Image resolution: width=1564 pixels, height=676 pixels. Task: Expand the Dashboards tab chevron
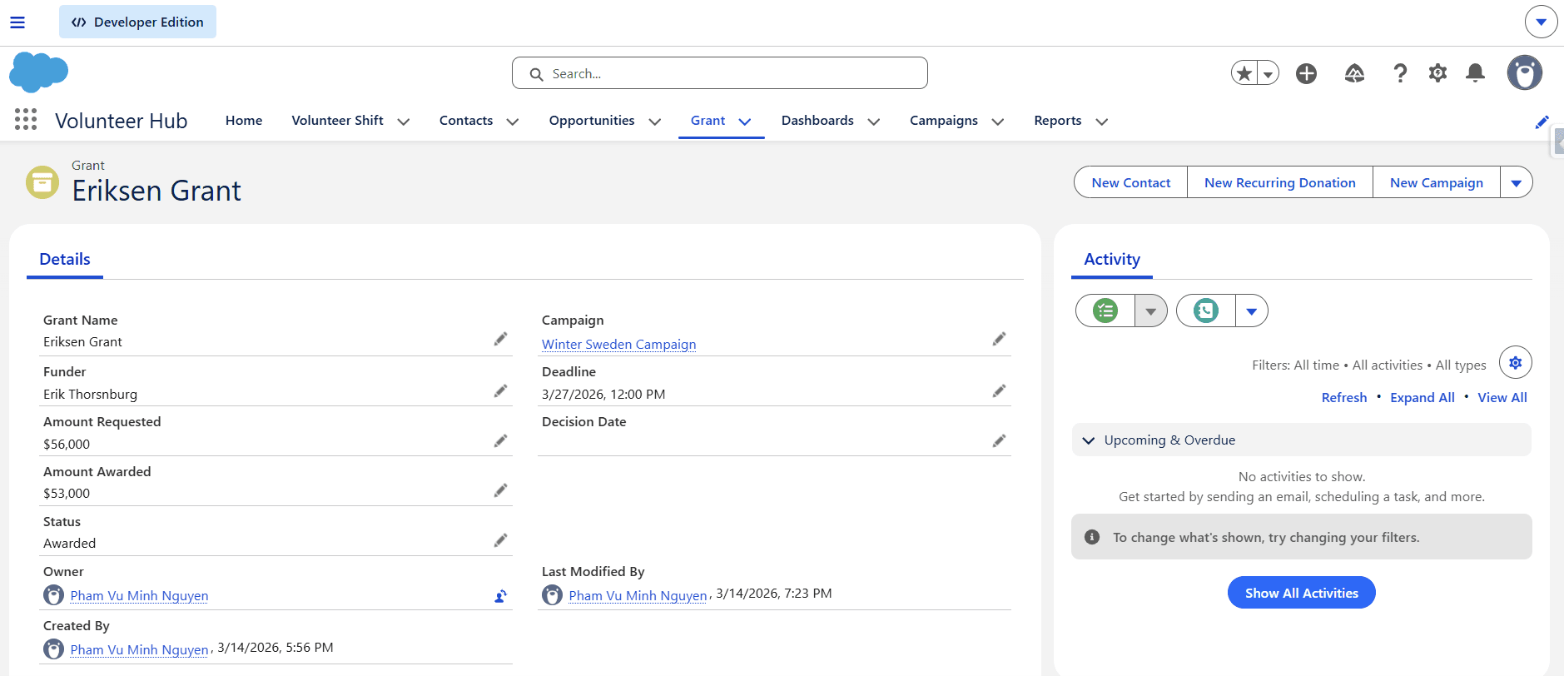[874, 122]
